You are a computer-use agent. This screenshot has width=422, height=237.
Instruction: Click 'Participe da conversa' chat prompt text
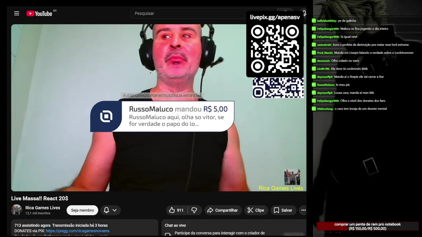[220, 233]
